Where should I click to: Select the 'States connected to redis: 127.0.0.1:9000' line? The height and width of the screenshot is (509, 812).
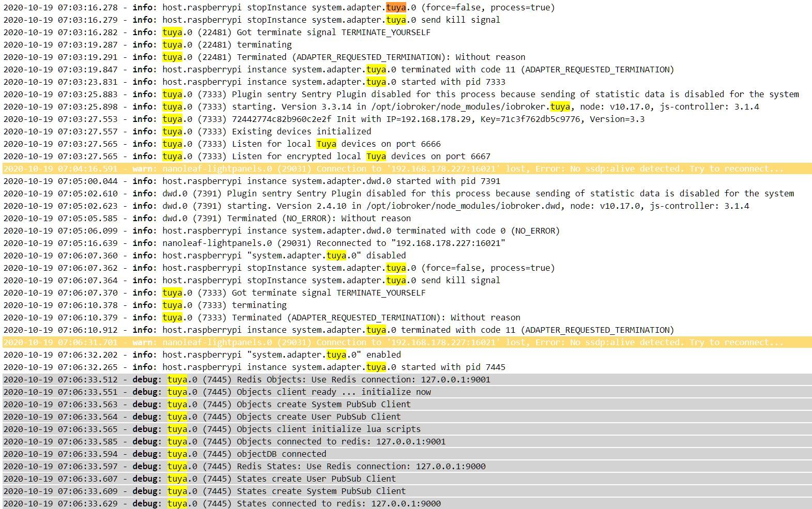pos(407,503)
